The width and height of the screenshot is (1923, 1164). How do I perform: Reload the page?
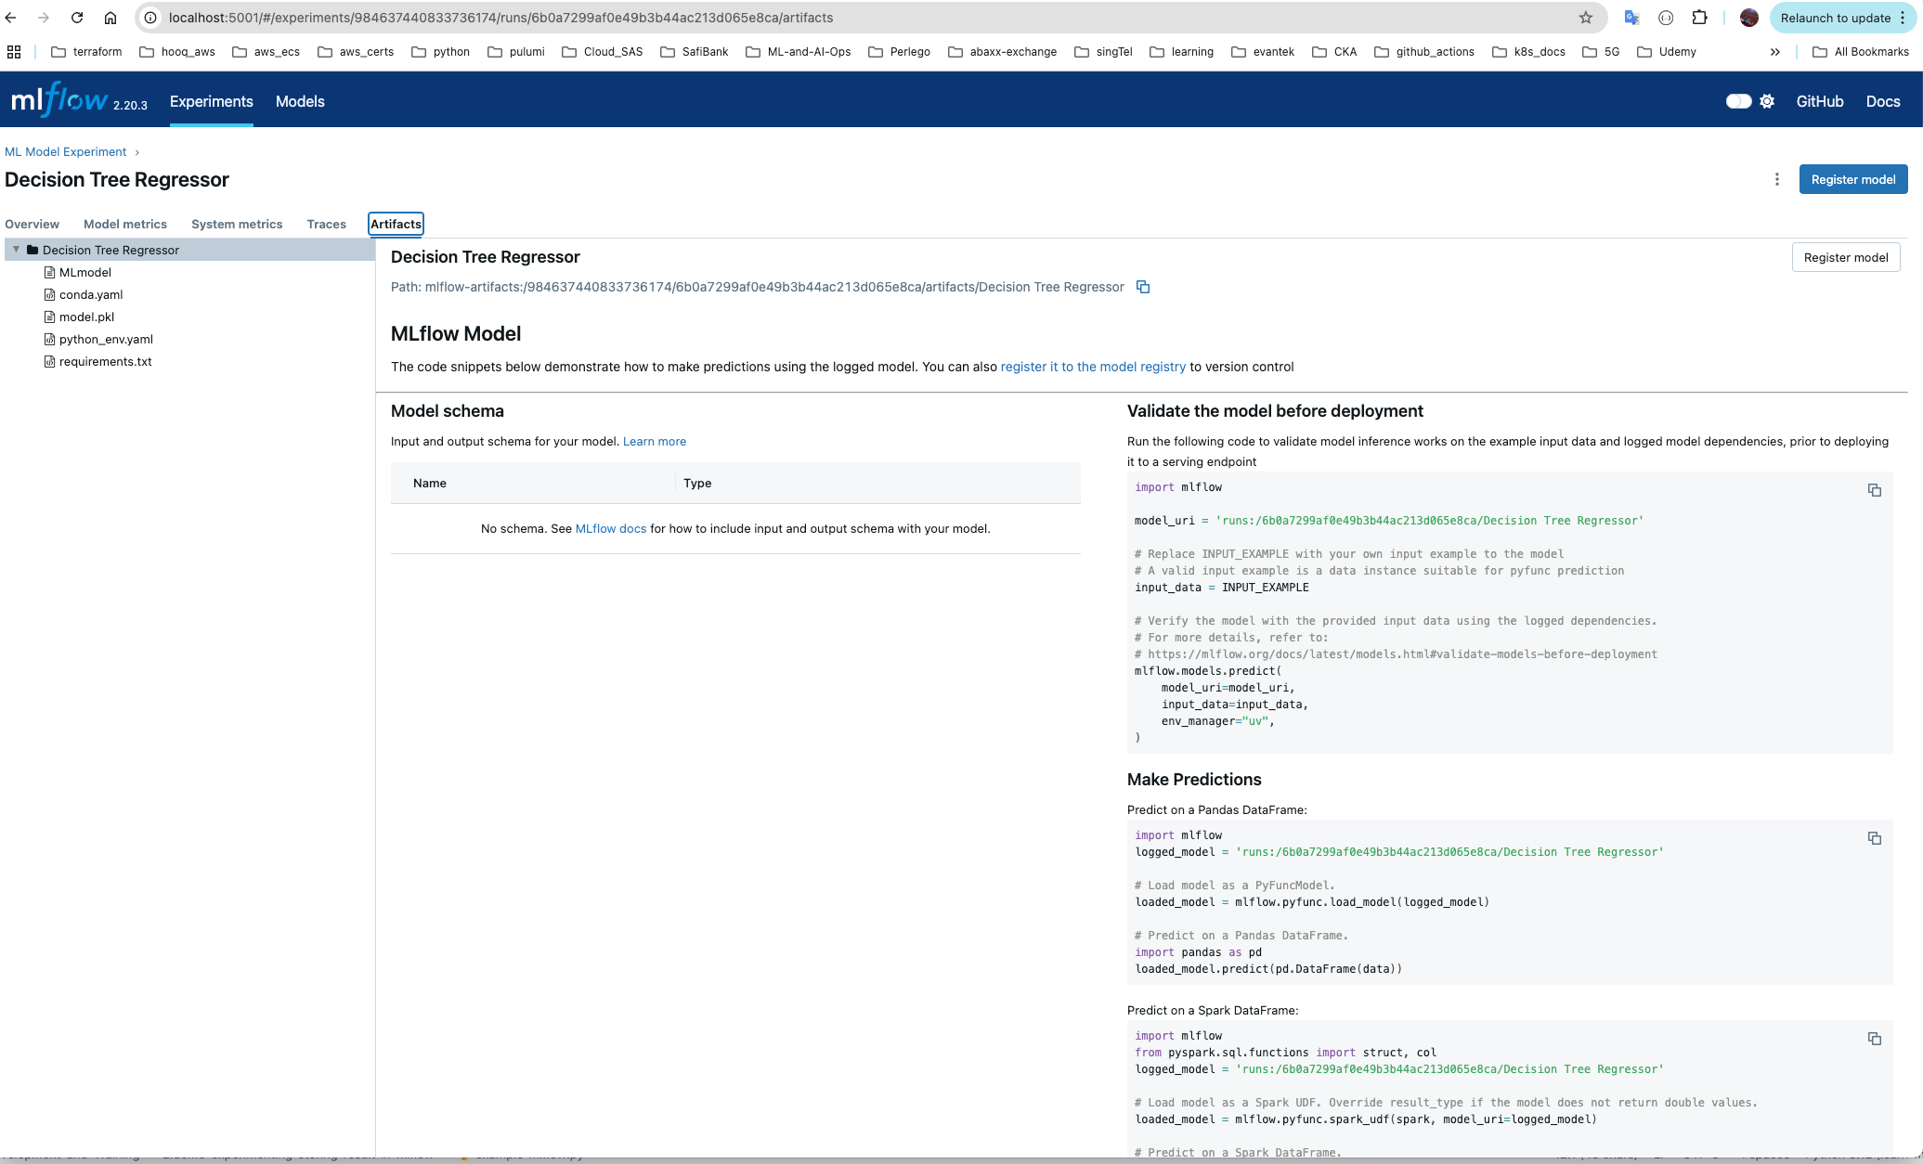77,18
